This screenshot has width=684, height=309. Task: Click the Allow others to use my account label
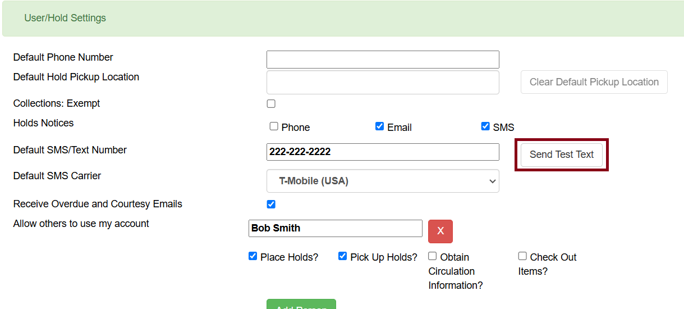click(x=81, y=224)
